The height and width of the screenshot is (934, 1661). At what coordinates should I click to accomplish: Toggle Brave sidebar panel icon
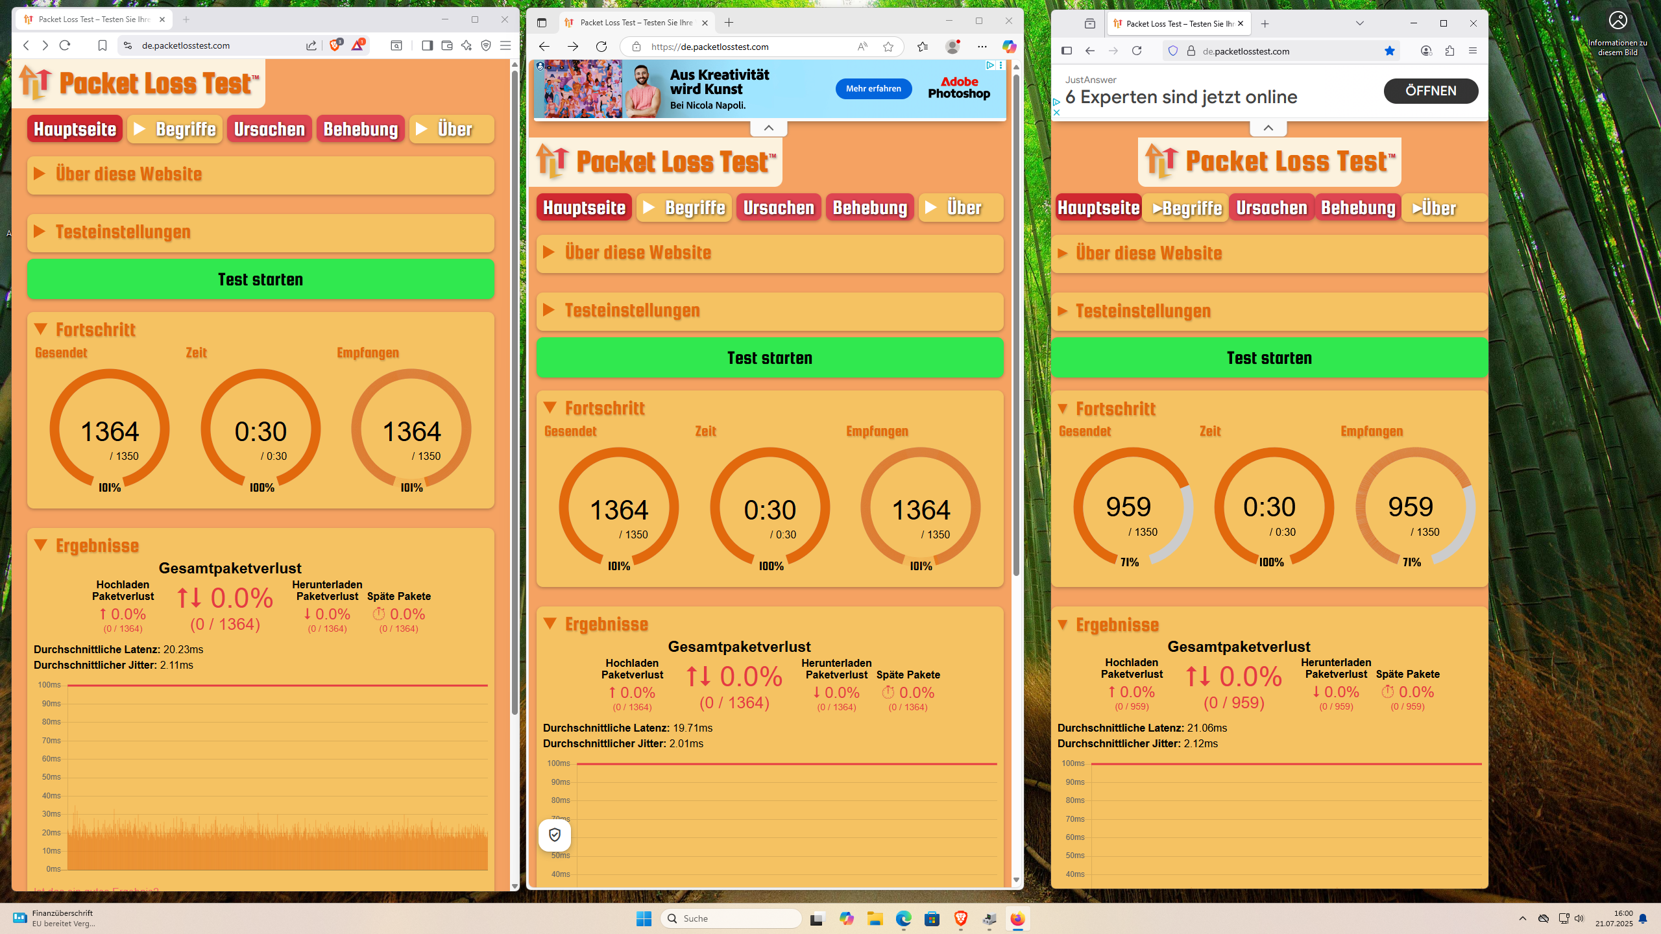coord(427,45)
